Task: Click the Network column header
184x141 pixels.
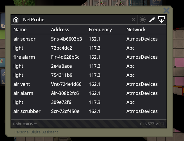Action: pos(136,29)
